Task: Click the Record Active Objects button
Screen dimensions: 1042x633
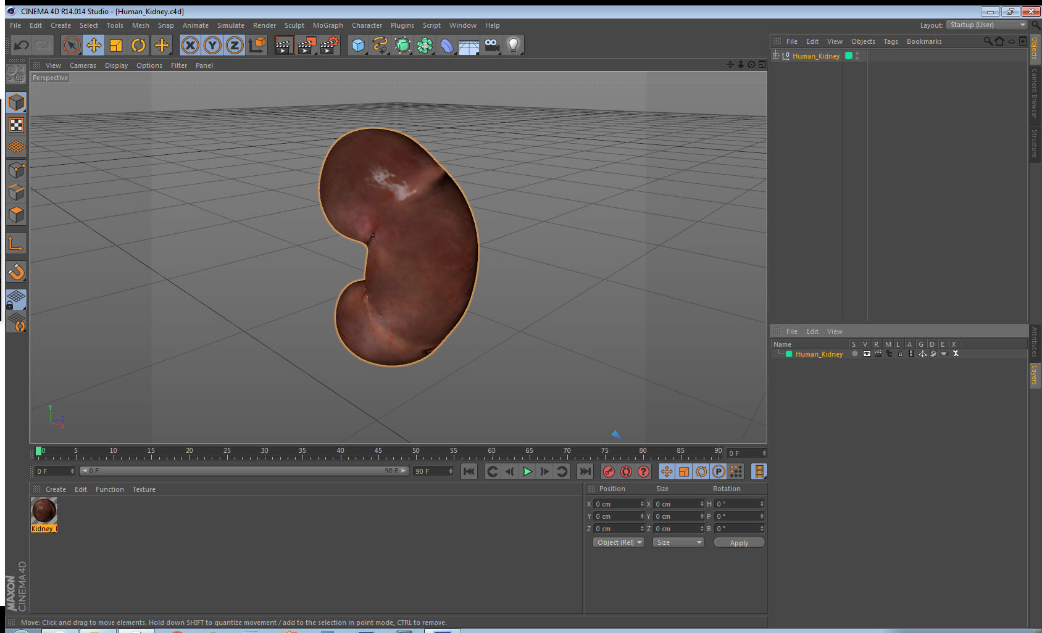Action: pyautogui.click(x=609, y=471)
